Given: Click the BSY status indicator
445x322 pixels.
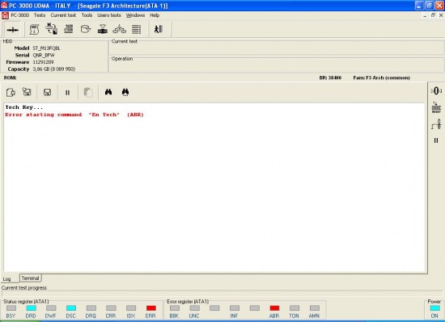Looking at the screenshot, I should click(x=11, y=307).
